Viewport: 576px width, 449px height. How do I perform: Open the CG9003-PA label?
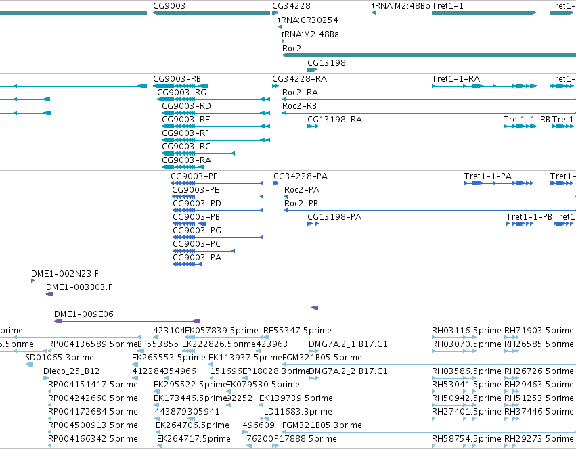point(197,258)
